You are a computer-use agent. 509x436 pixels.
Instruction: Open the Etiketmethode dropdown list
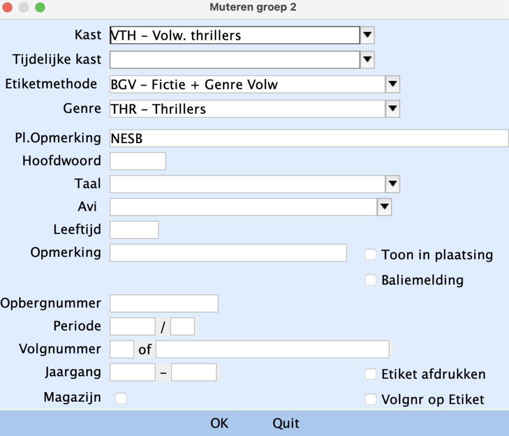(x=393, y=84)
